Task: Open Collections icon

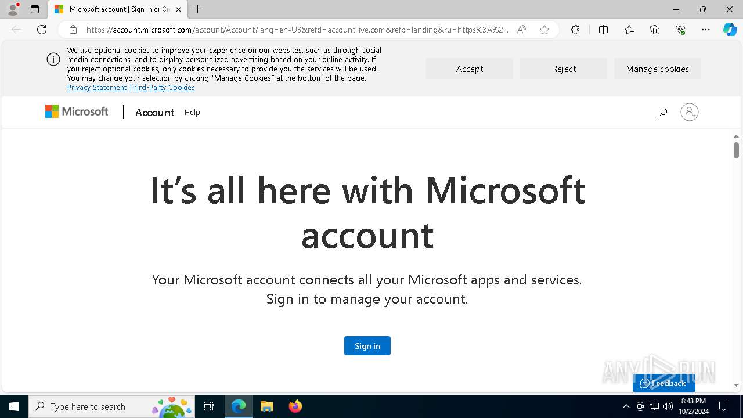Action: tap(655, 30)
